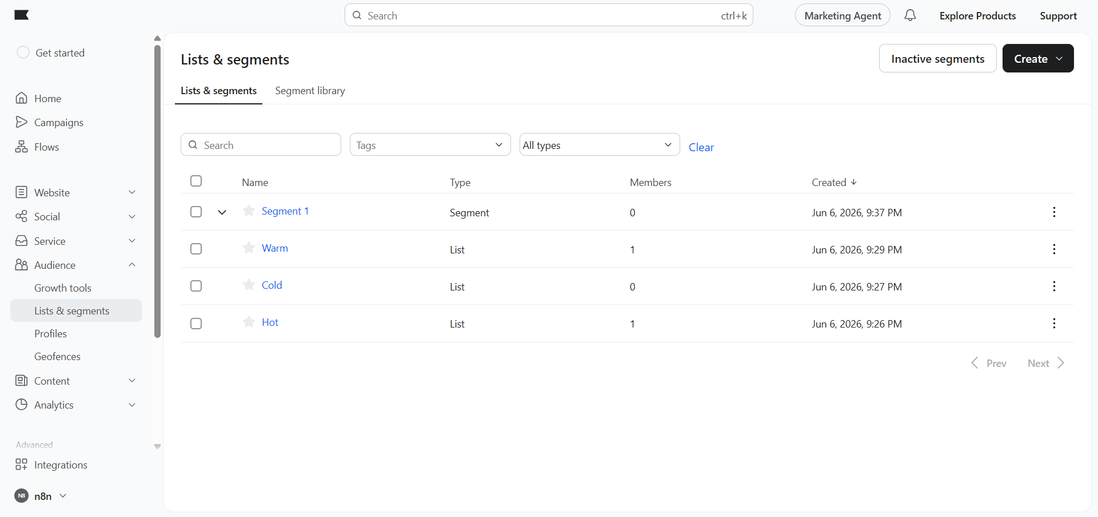Check the Warm row checkbox
1098x517 pixels.
[x=196, y=249]
